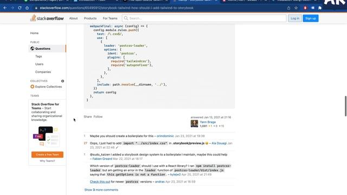Select Questions in left sidebar

(47, 49)
